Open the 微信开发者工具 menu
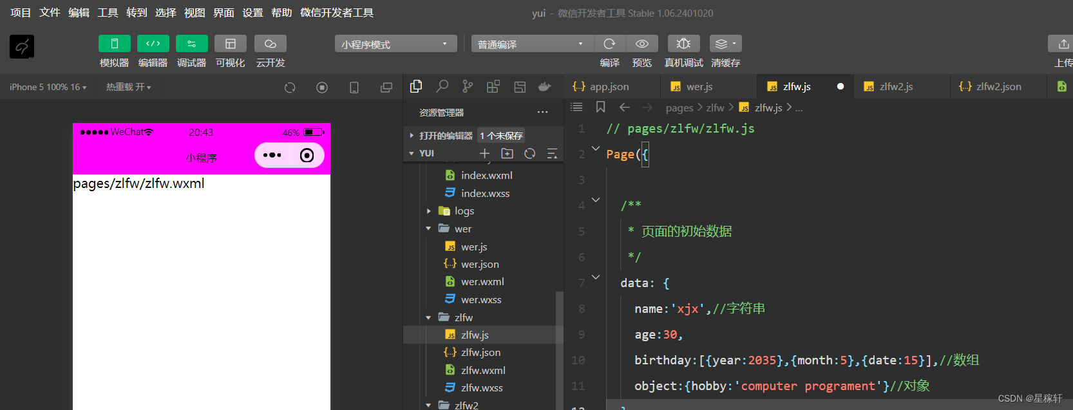 [x=337, y=13]
